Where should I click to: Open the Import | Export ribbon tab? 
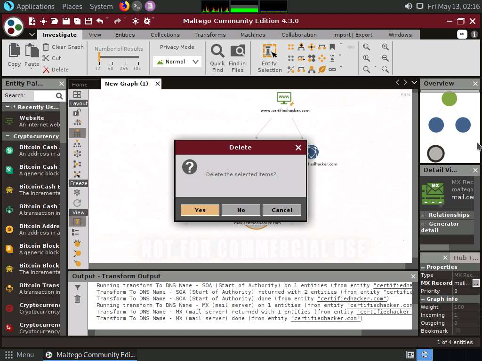(353, 35)
